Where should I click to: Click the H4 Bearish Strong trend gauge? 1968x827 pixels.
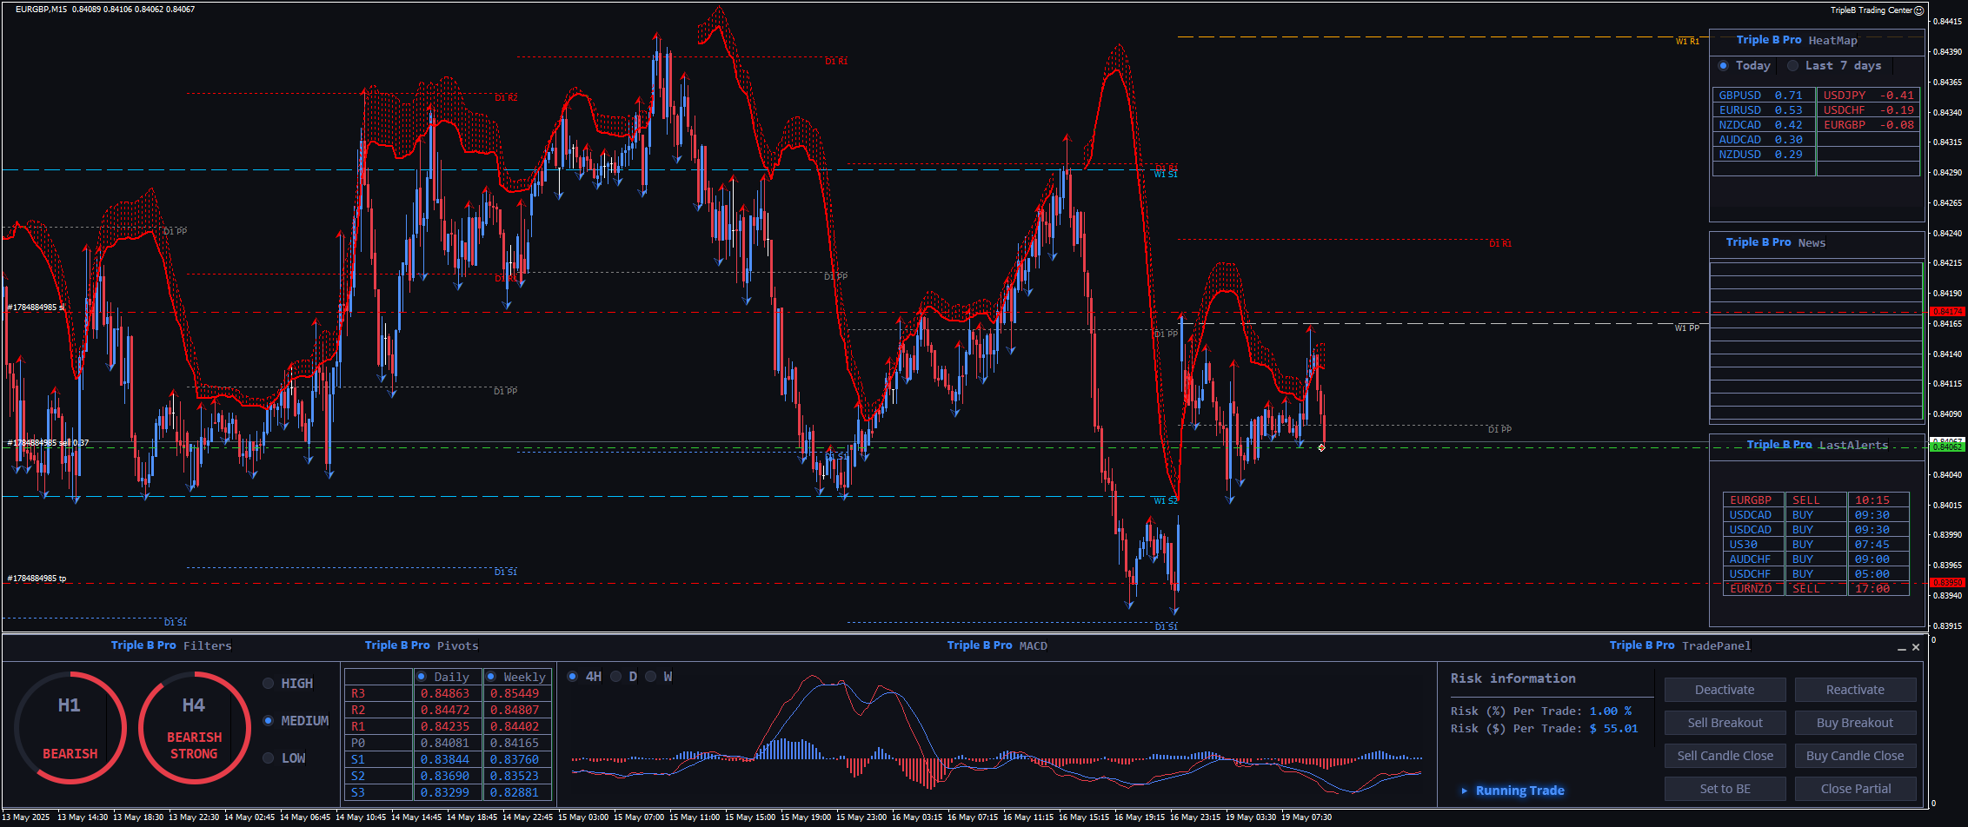tap(194, 727)
